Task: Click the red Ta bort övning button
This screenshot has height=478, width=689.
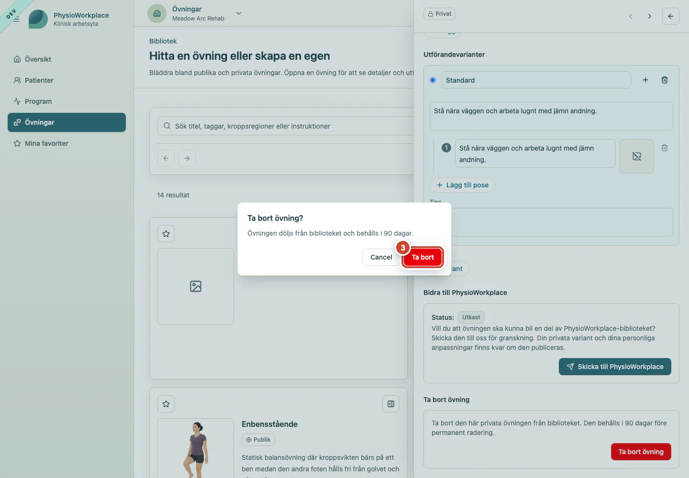Action: 641,452
